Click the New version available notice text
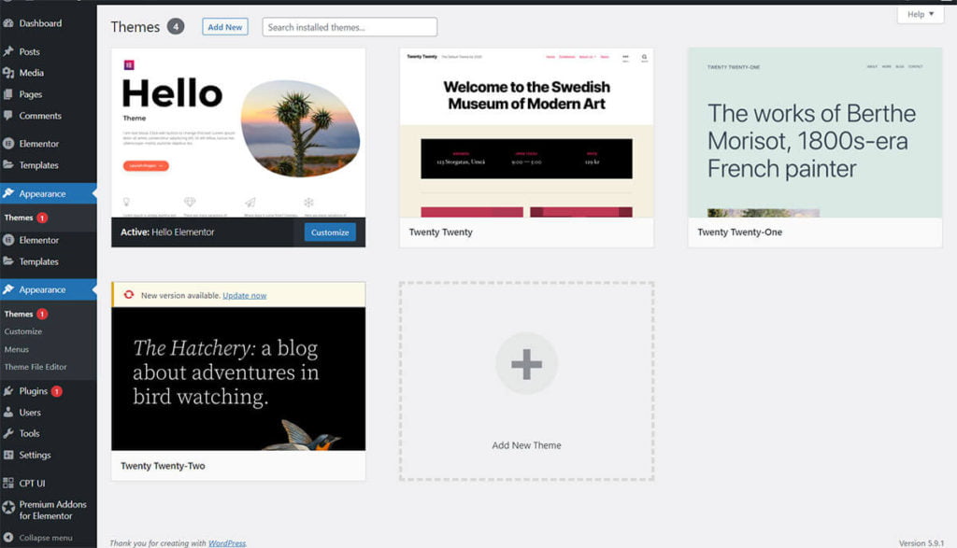 [x=180, y=296]
